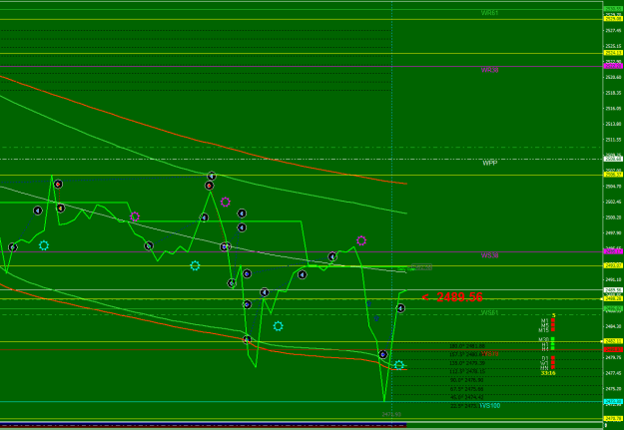Click the 90.0° 2476.90 angle level label
This screenshot has height=430, width=624.
(466, 380)
